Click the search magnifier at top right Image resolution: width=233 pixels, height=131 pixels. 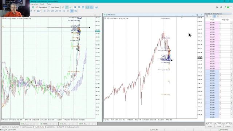[x=217, y=7]
